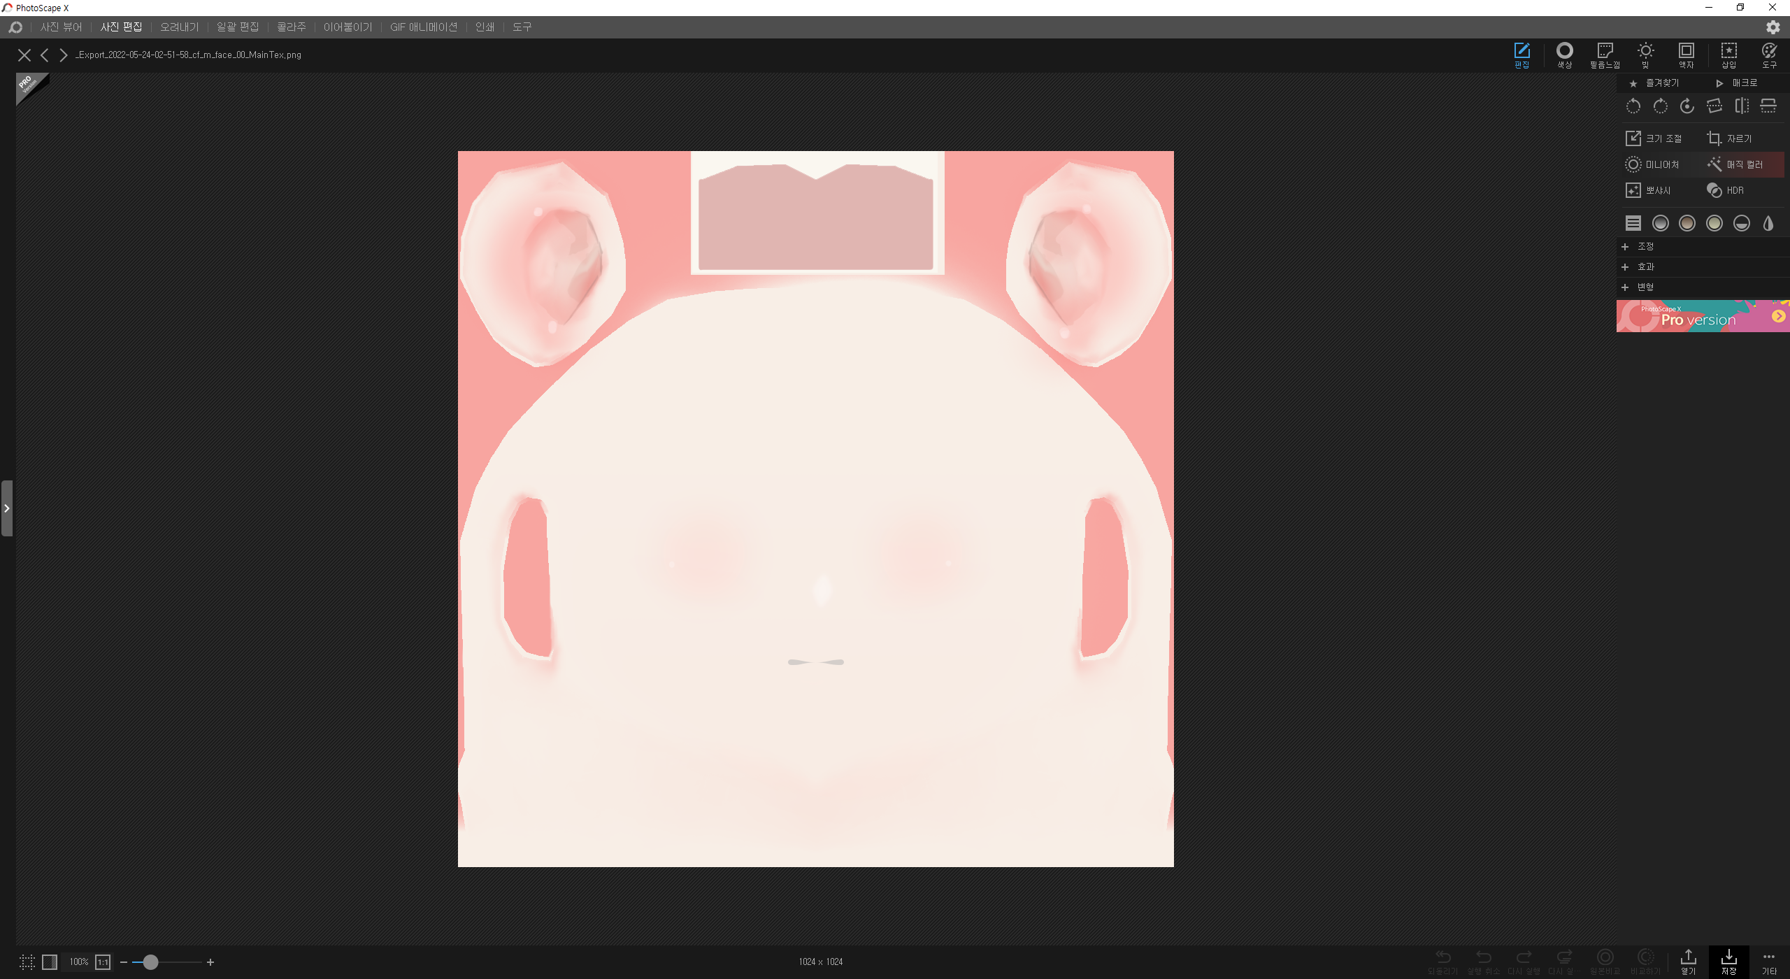Click the gray vignette circle icon
This screenshot has height=979, width=1790.
click(x=1661, y=223)
